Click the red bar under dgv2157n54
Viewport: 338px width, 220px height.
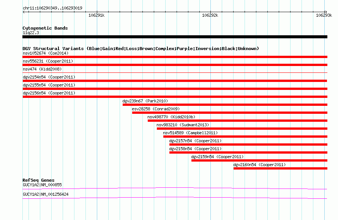248,145
